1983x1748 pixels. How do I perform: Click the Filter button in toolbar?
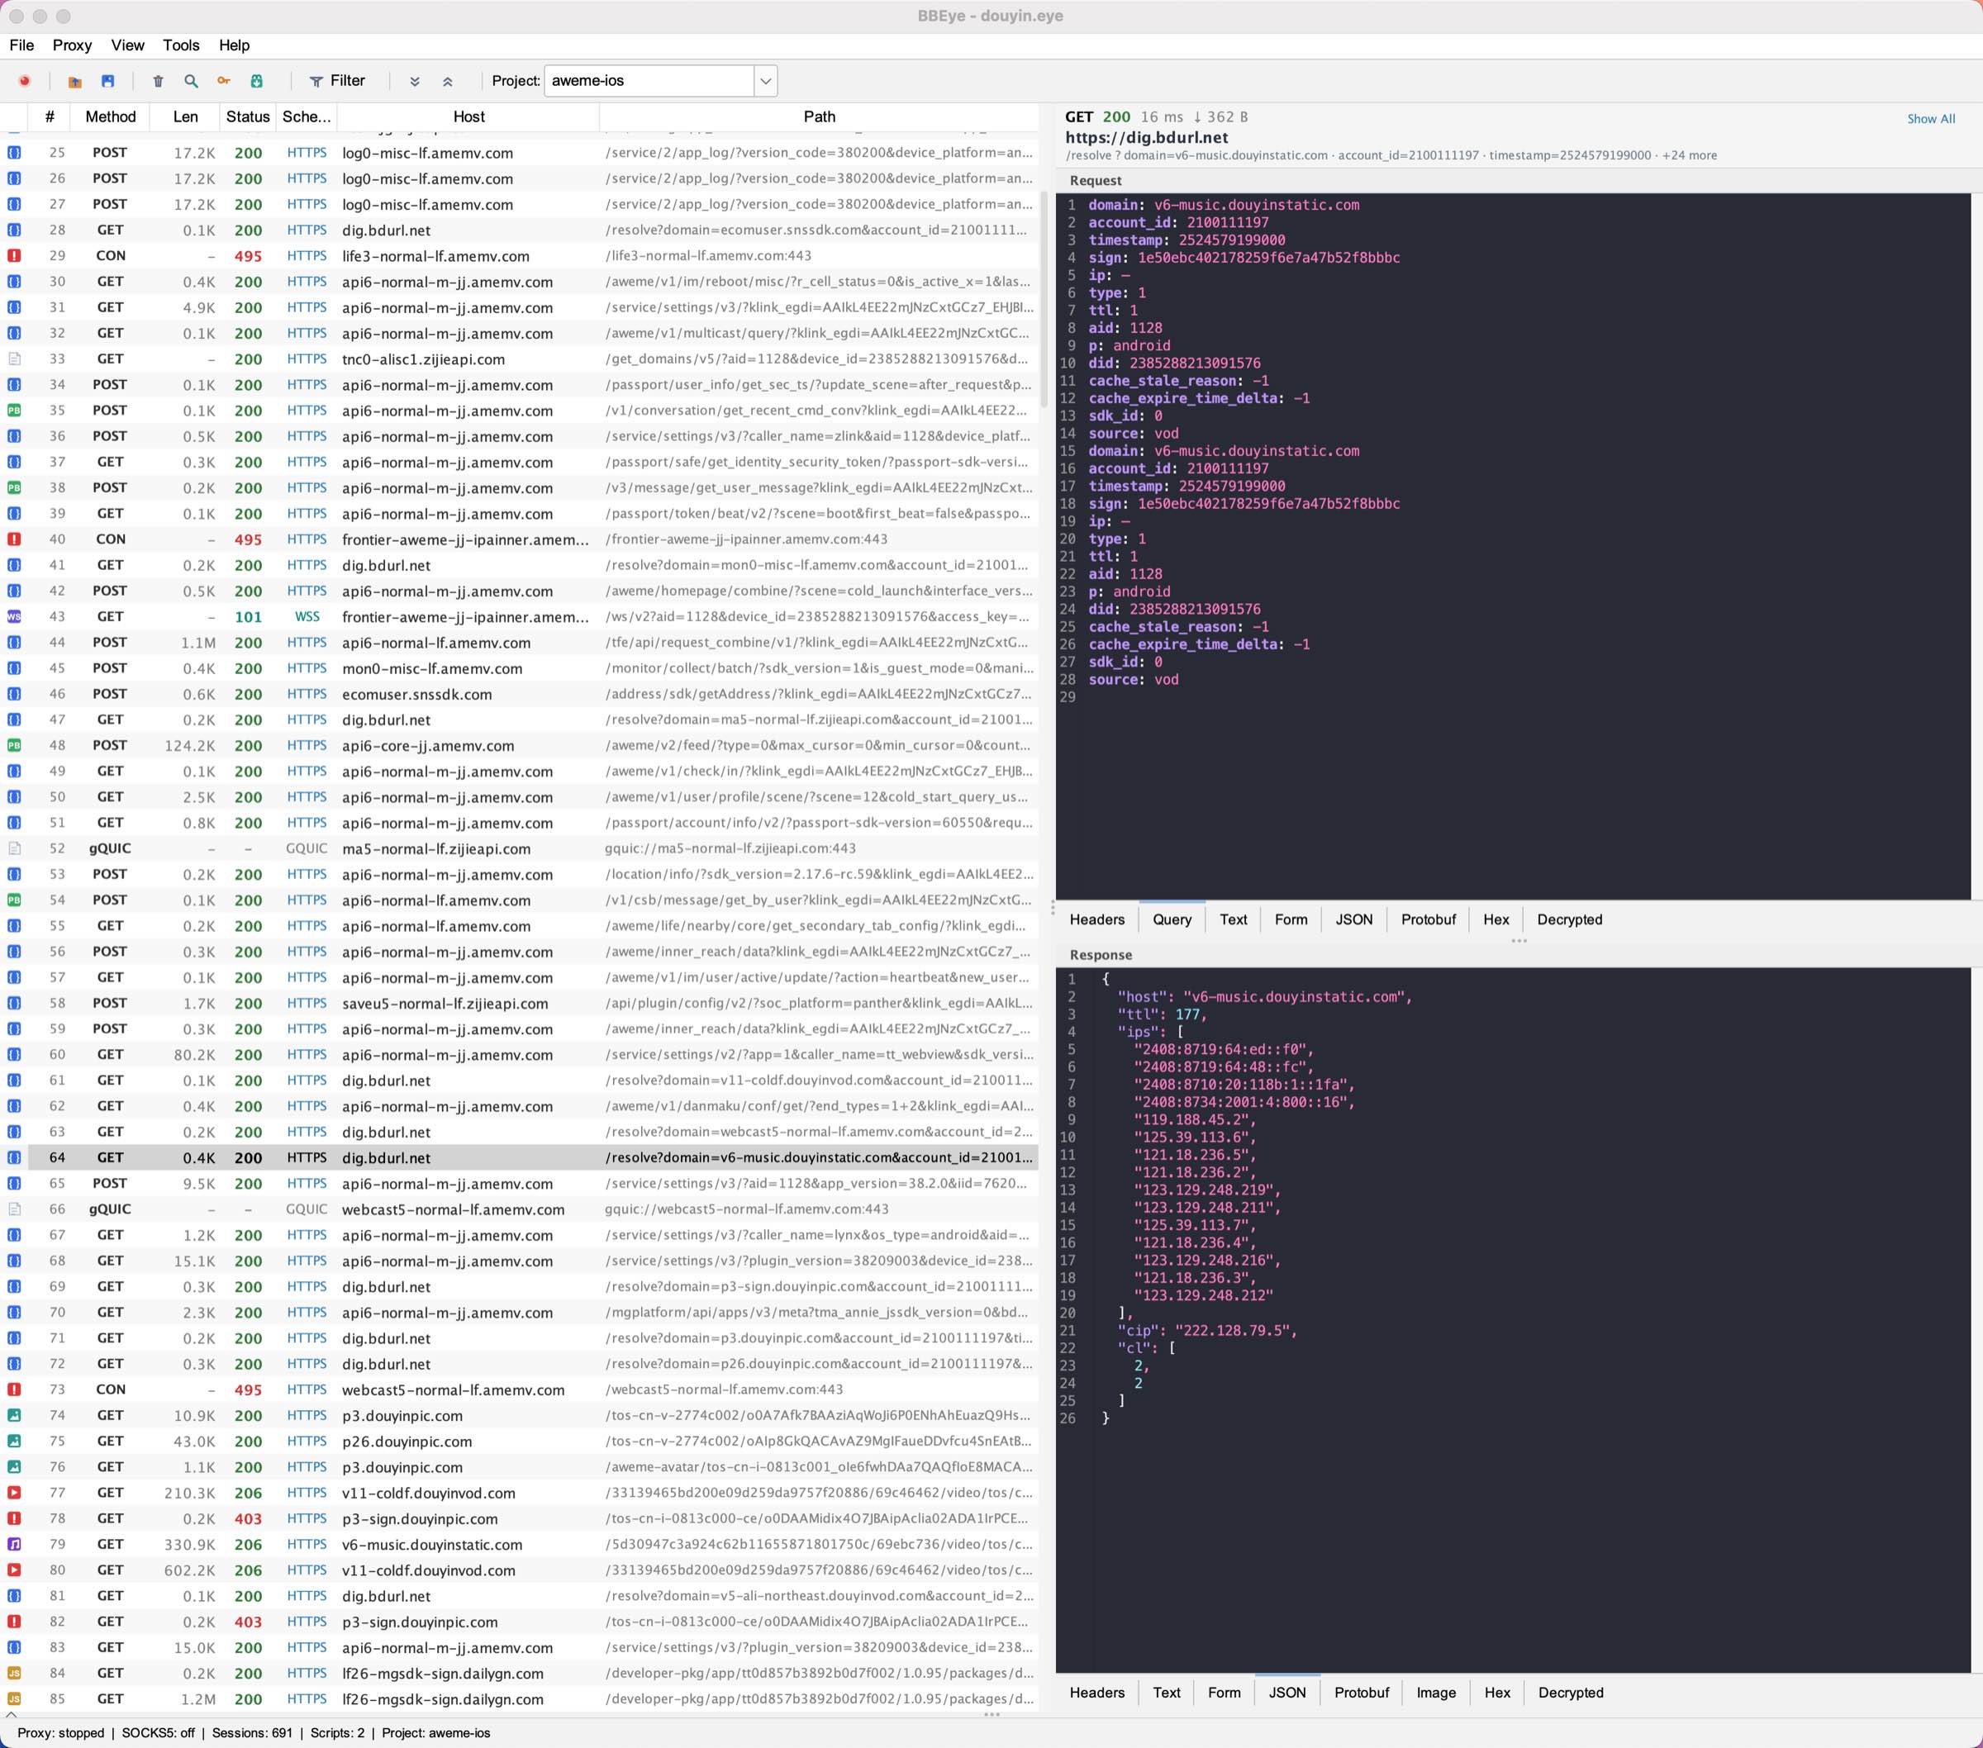click(338, 82)
